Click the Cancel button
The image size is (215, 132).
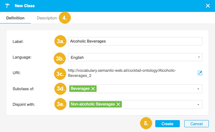197,123
